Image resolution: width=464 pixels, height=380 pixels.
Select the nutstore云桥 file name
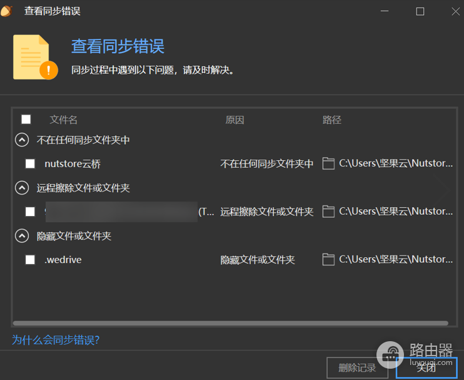(73, 163)
